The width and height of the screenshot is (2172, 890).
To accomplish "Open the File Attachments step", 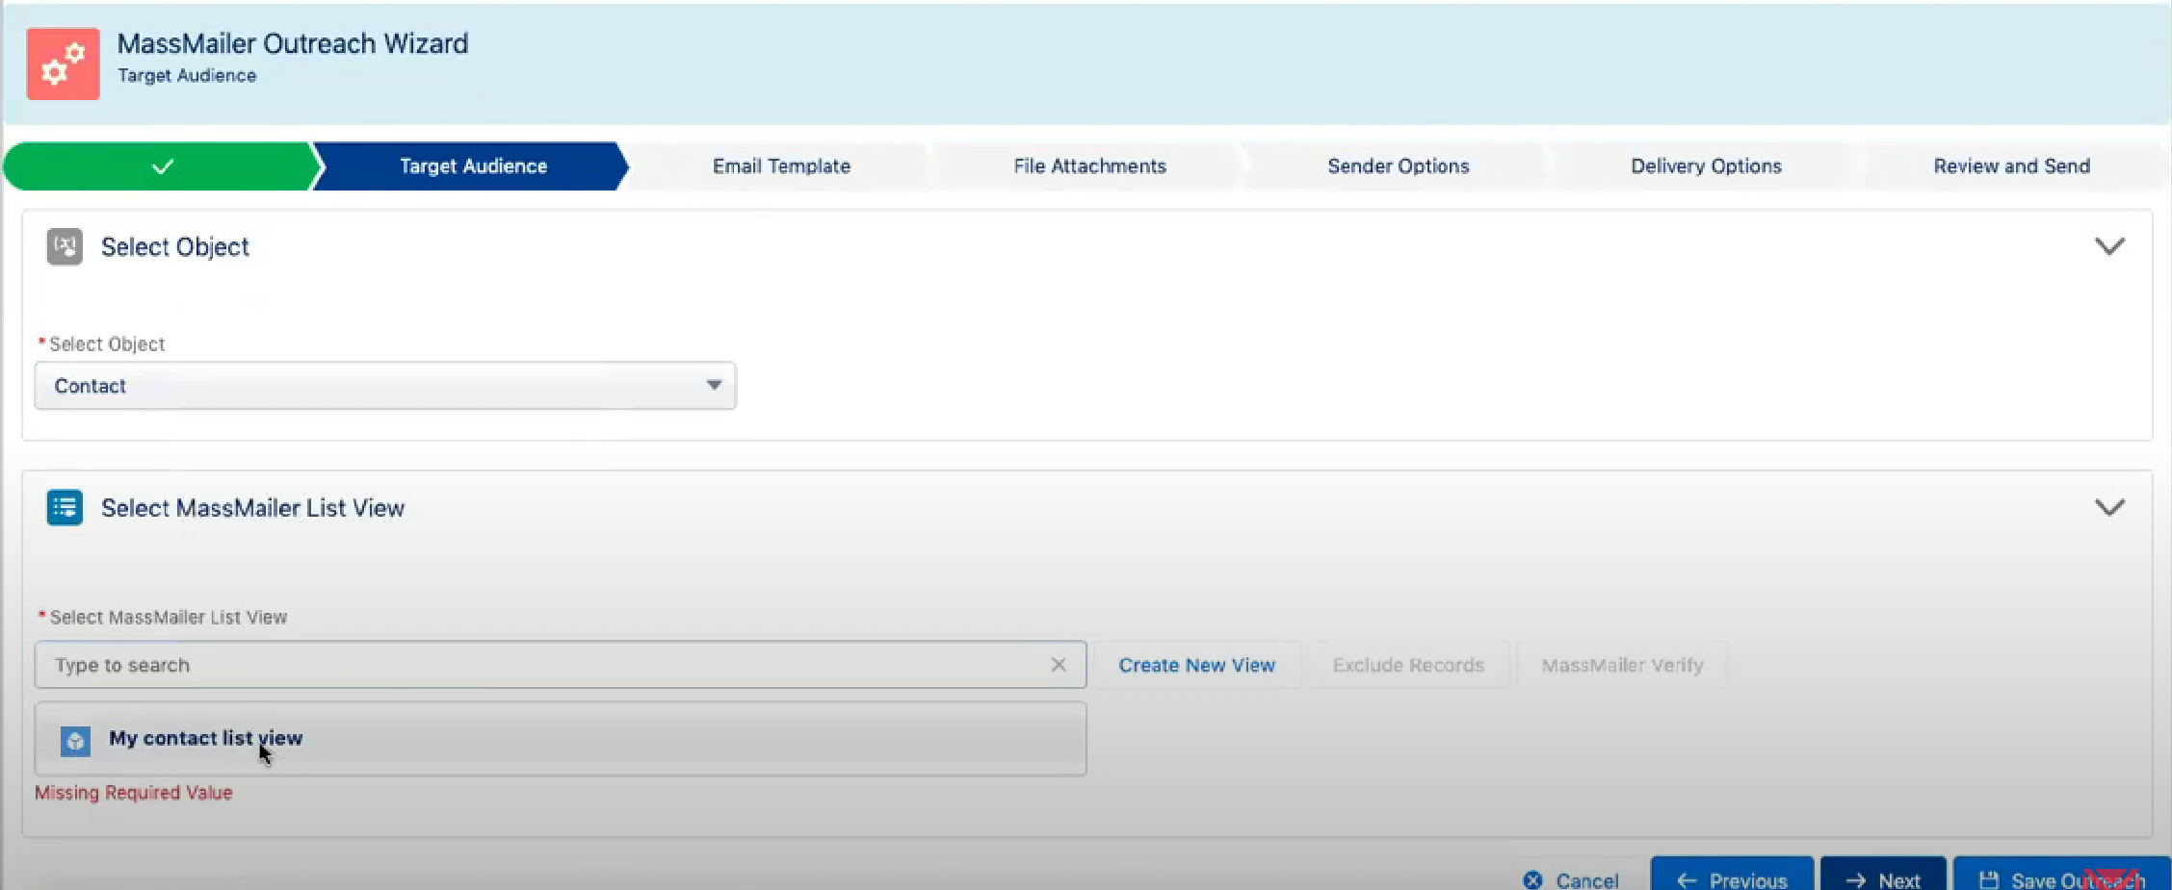I will [1089, 166].
